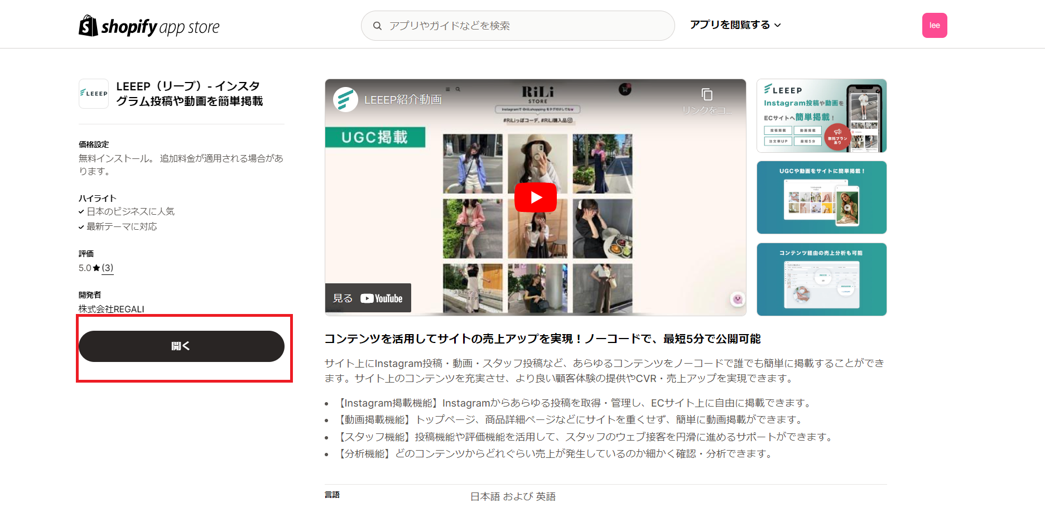Open the LEEEP app logo icon
The height and width of the screenshot is (512, 1045).
[x=94, y=94]
